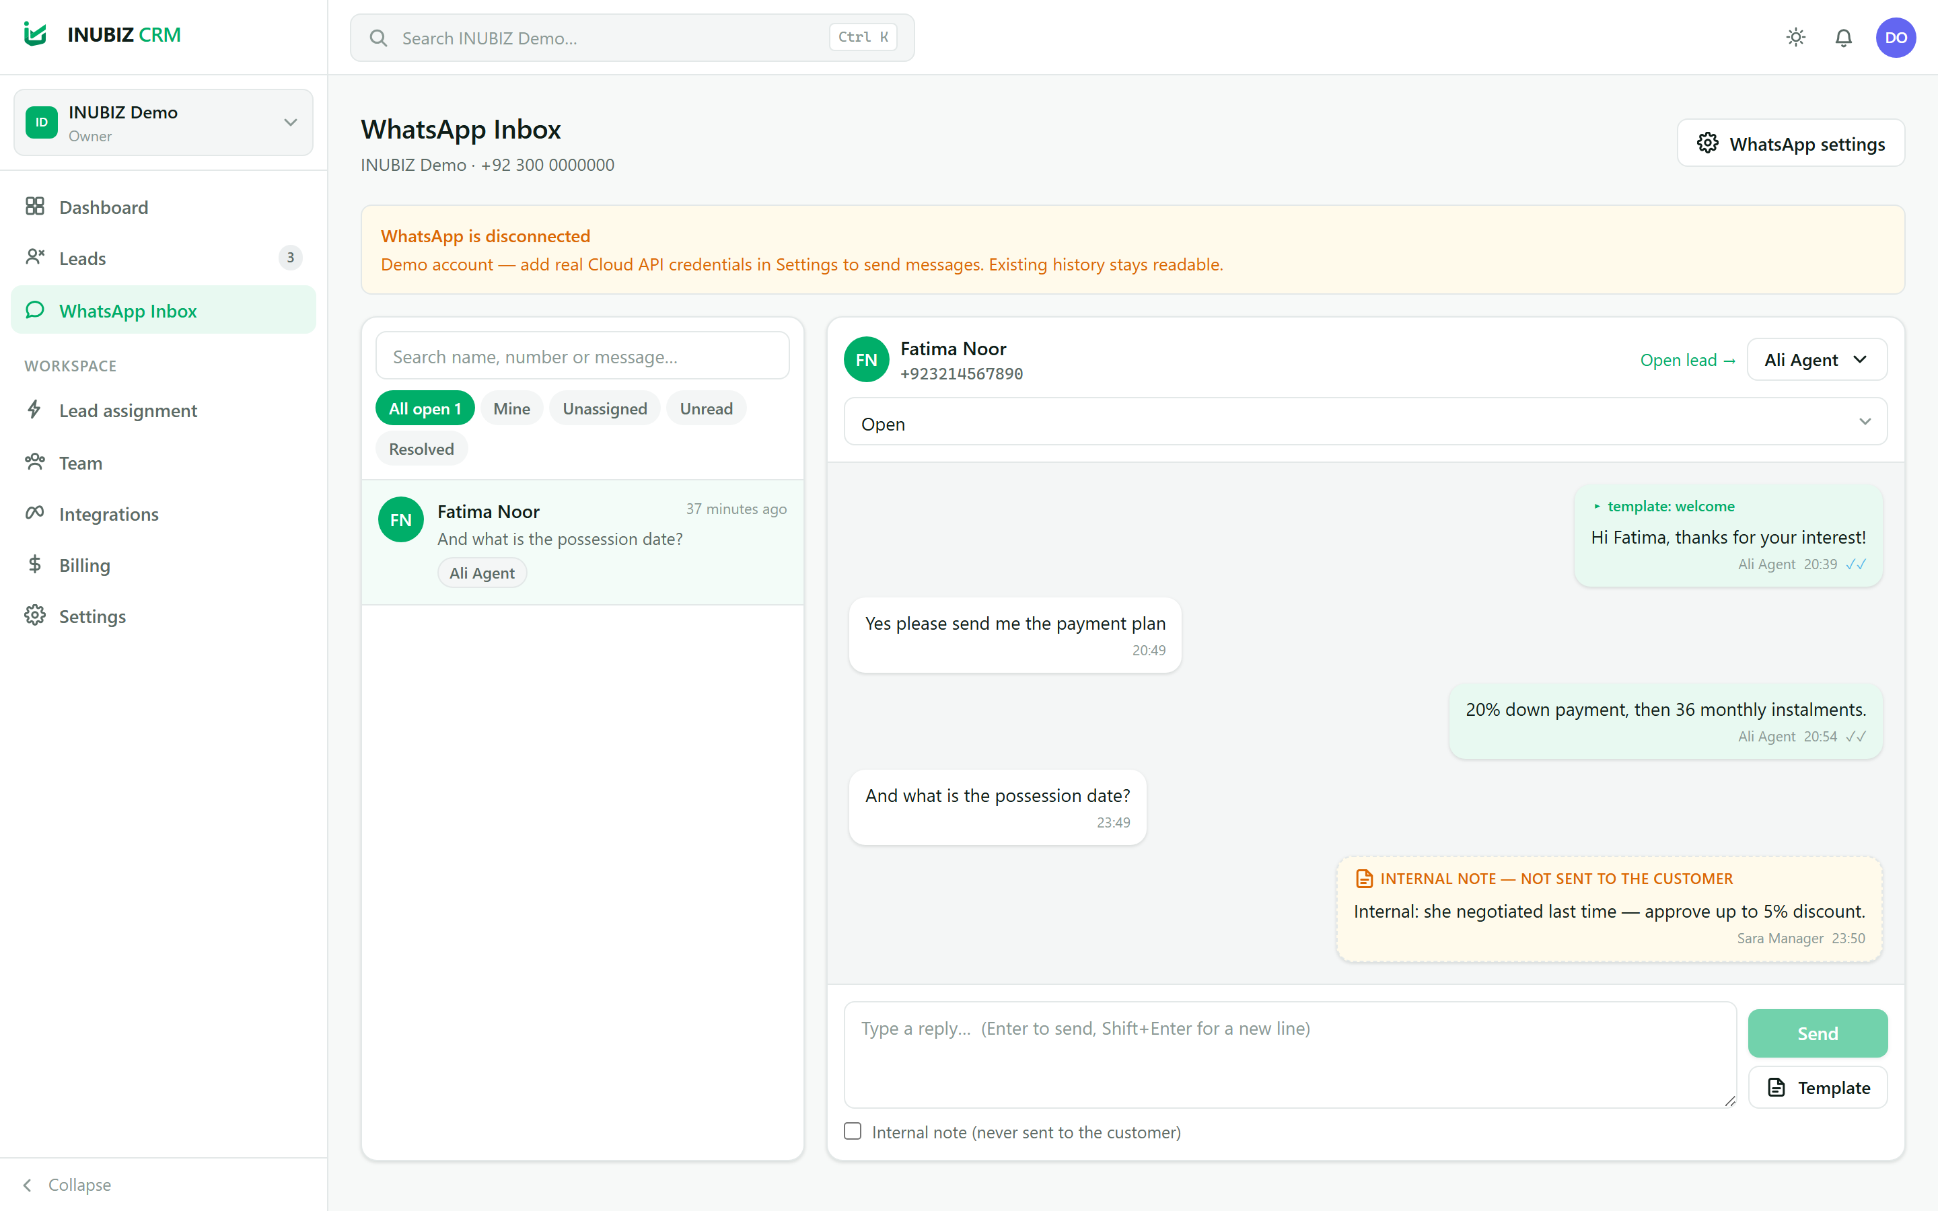Click the phone number +923214567890

[961, 374]
